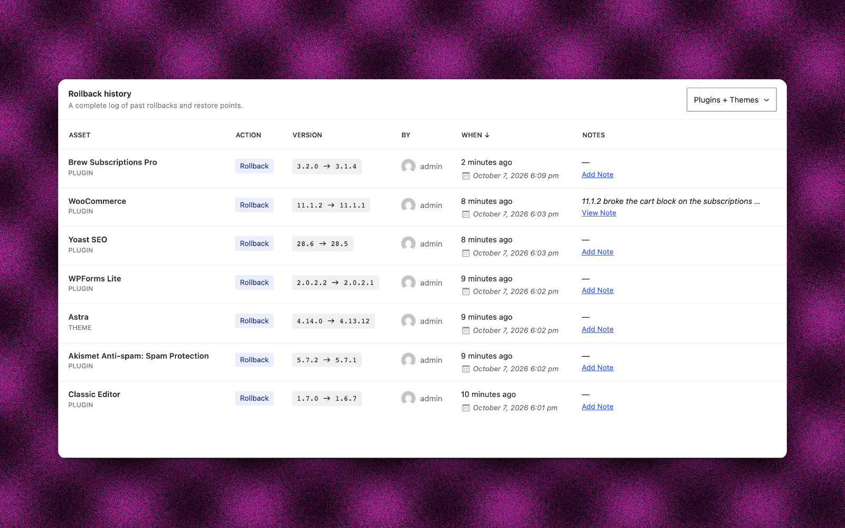Screen dimensions: 845x528
Task: Click calendar icon in the WPForms Lite row
Action: click(466, 291)
